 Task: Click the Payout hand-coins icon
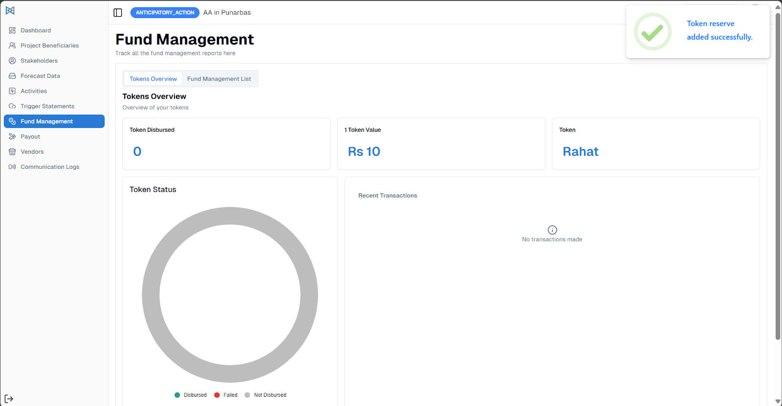12,136
